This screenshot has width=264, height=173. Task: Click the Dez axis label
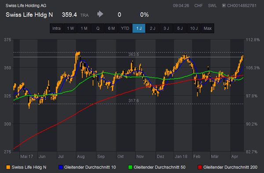161,156
